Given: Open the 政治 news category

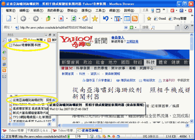Looking at the screenshot, I should pyautogui.click(x=88, y=62).
